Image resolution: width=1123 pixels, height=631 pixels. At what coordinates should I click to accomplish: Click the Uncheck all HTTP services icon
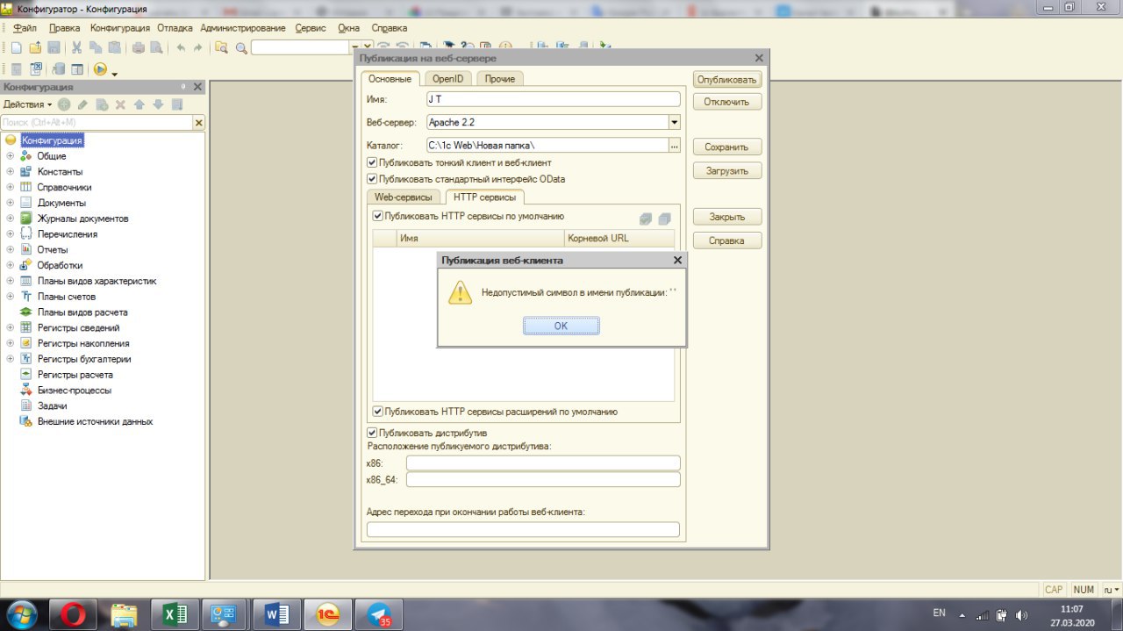tap(664, 219)
